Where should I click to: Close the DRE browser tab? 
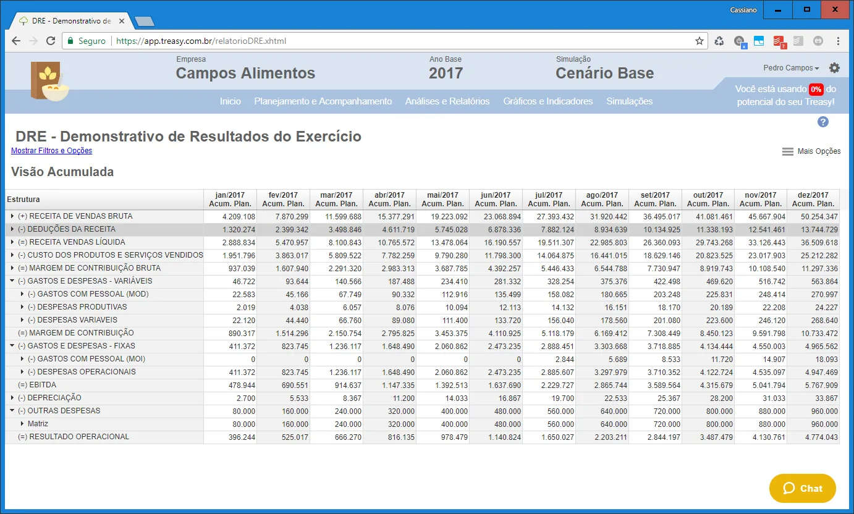click(122, 21)
